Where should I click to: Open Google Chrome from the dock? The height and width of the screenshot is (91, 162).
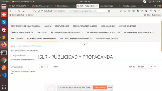pyautogui.click(x=4, y=60)
